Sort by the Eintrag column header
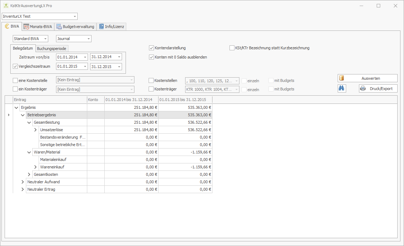This screenshot has height=246, width=404. pyautogui.click(x=50, y=100)
